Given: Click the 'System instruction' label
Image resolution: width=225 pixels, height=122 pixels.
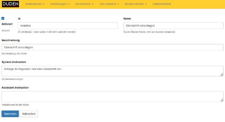Looking at the screenshot, I should pos(14,62).
